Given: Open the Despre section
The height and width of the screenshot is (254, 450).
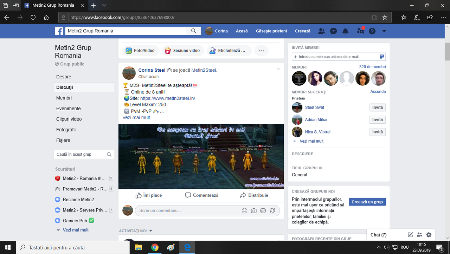Looking at the screenshot, I should 64,77.
